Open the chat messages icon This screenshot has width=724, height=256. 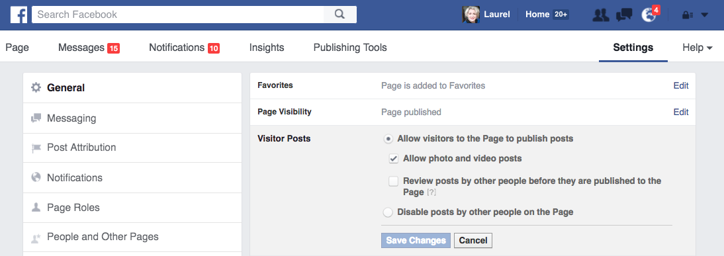(x=624, y=15)
